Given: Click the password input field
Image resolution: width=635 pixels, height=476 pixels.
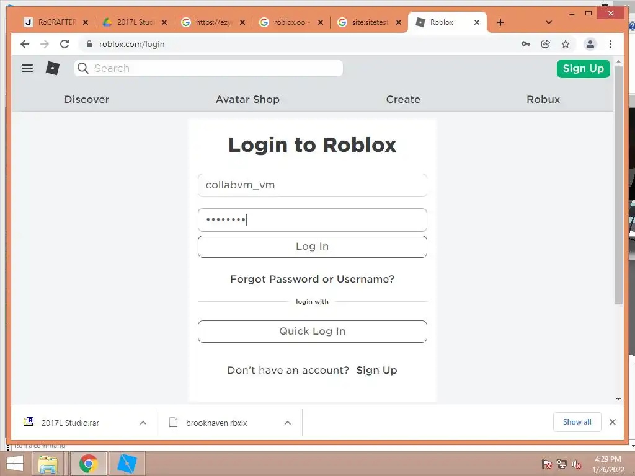Looking at the screenshot, I should tap(313, 220).
